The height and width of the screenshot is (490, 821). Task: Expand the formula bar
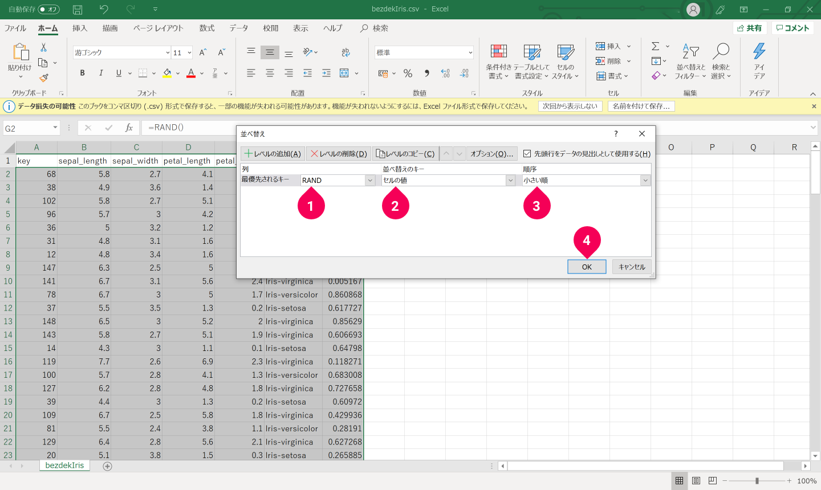coord(814,128)
